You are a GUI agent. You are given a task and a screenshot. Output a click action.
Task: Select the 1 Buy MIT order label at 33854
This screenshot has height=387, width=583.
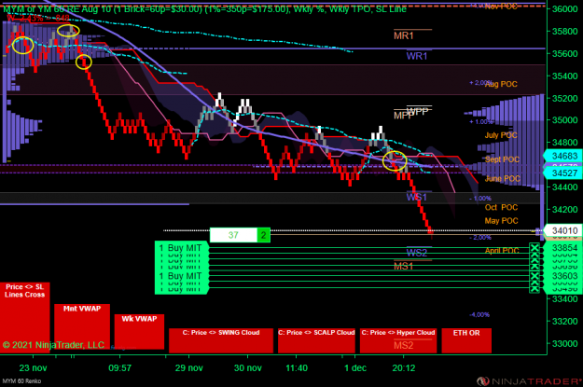pyautogui.click(x=182, y=248)
